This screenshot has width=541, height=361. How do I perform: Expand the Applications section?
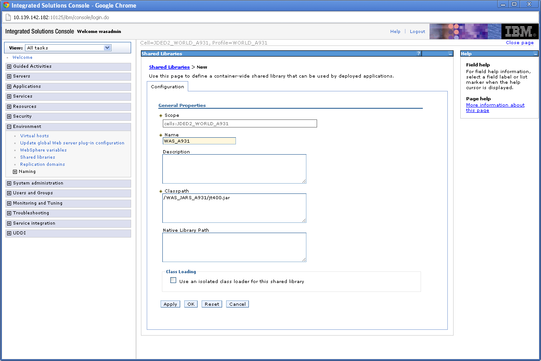pos(9,86)
